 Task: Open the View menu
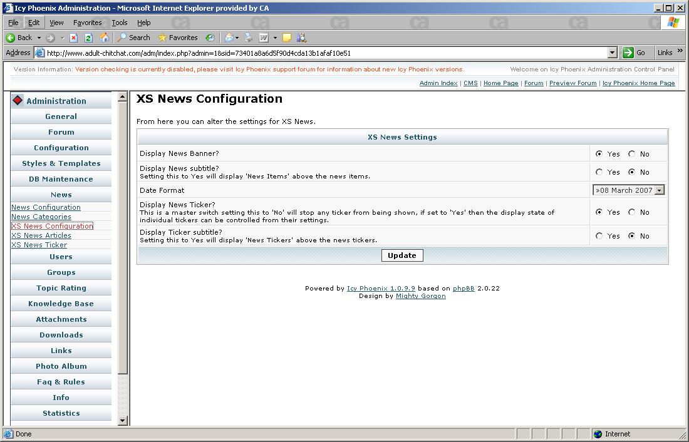pos(56,23)
